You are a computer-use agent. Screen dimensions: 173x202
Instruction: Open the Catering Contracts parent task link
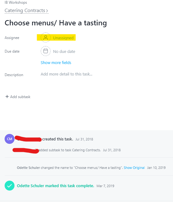point(25,11)
